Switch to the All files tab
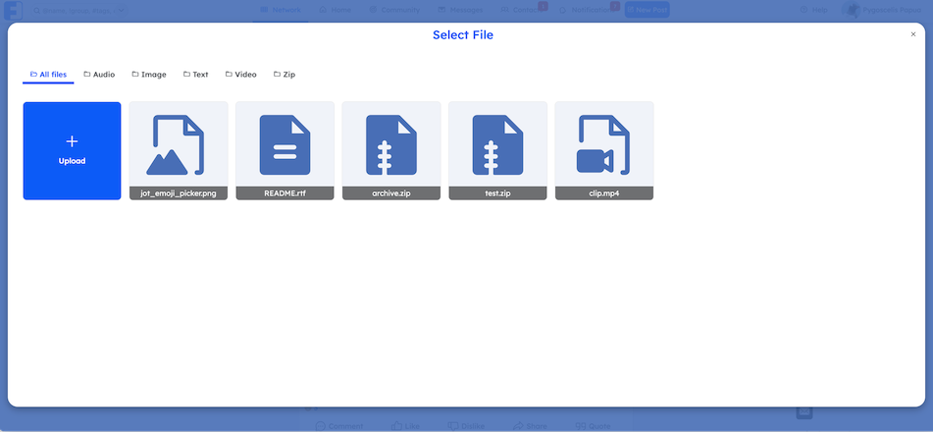The width and height of the screenshot is (933, 432). pos(48,75)
